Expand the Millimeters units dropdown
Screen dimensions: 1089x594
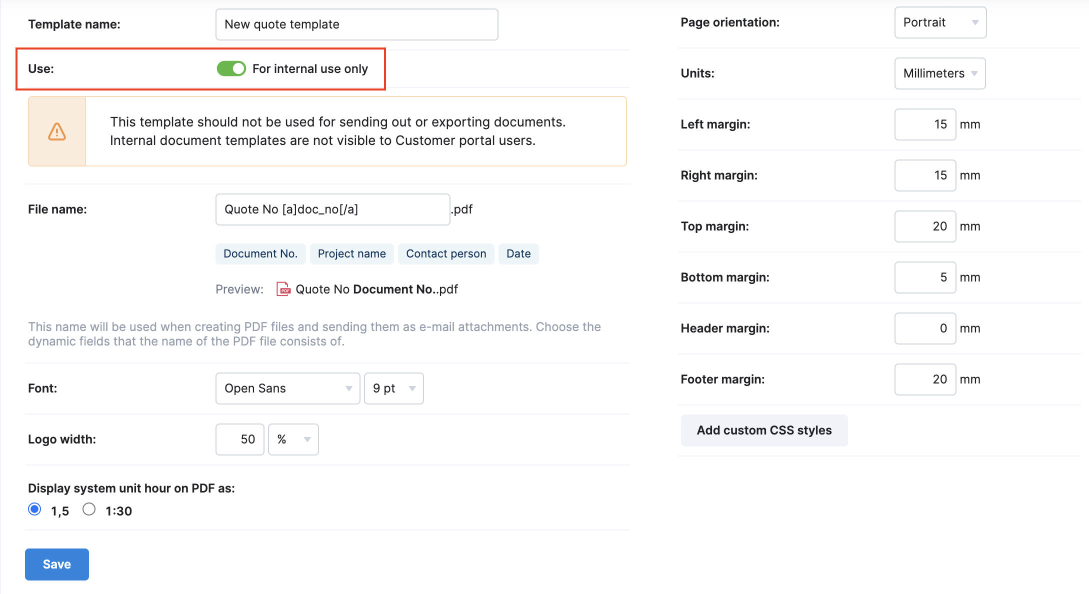pyautogui.click(x=939, y=73)
